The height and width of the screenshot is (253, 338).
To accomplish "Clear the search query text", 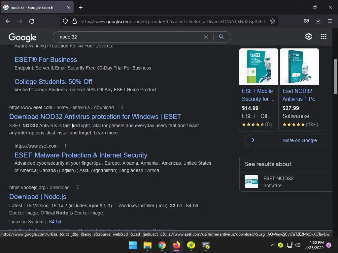I will pyautogui.click(x=206, y=37).
